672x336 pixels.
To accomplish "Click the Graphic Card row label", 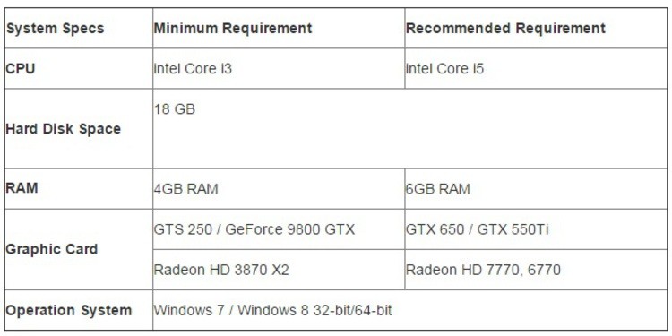I will (52, 249).
